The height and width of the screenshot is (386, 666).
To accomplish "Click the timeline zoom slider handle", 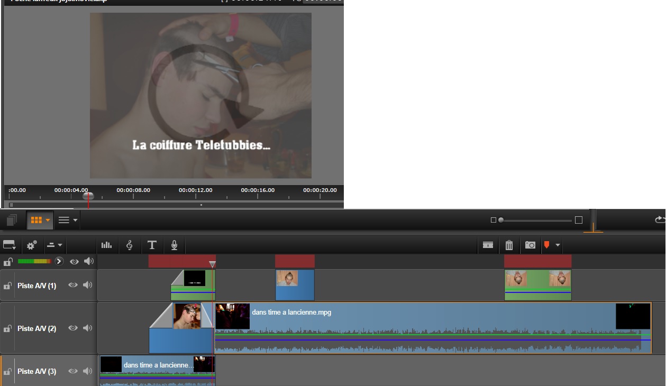I will click(500, 220).
